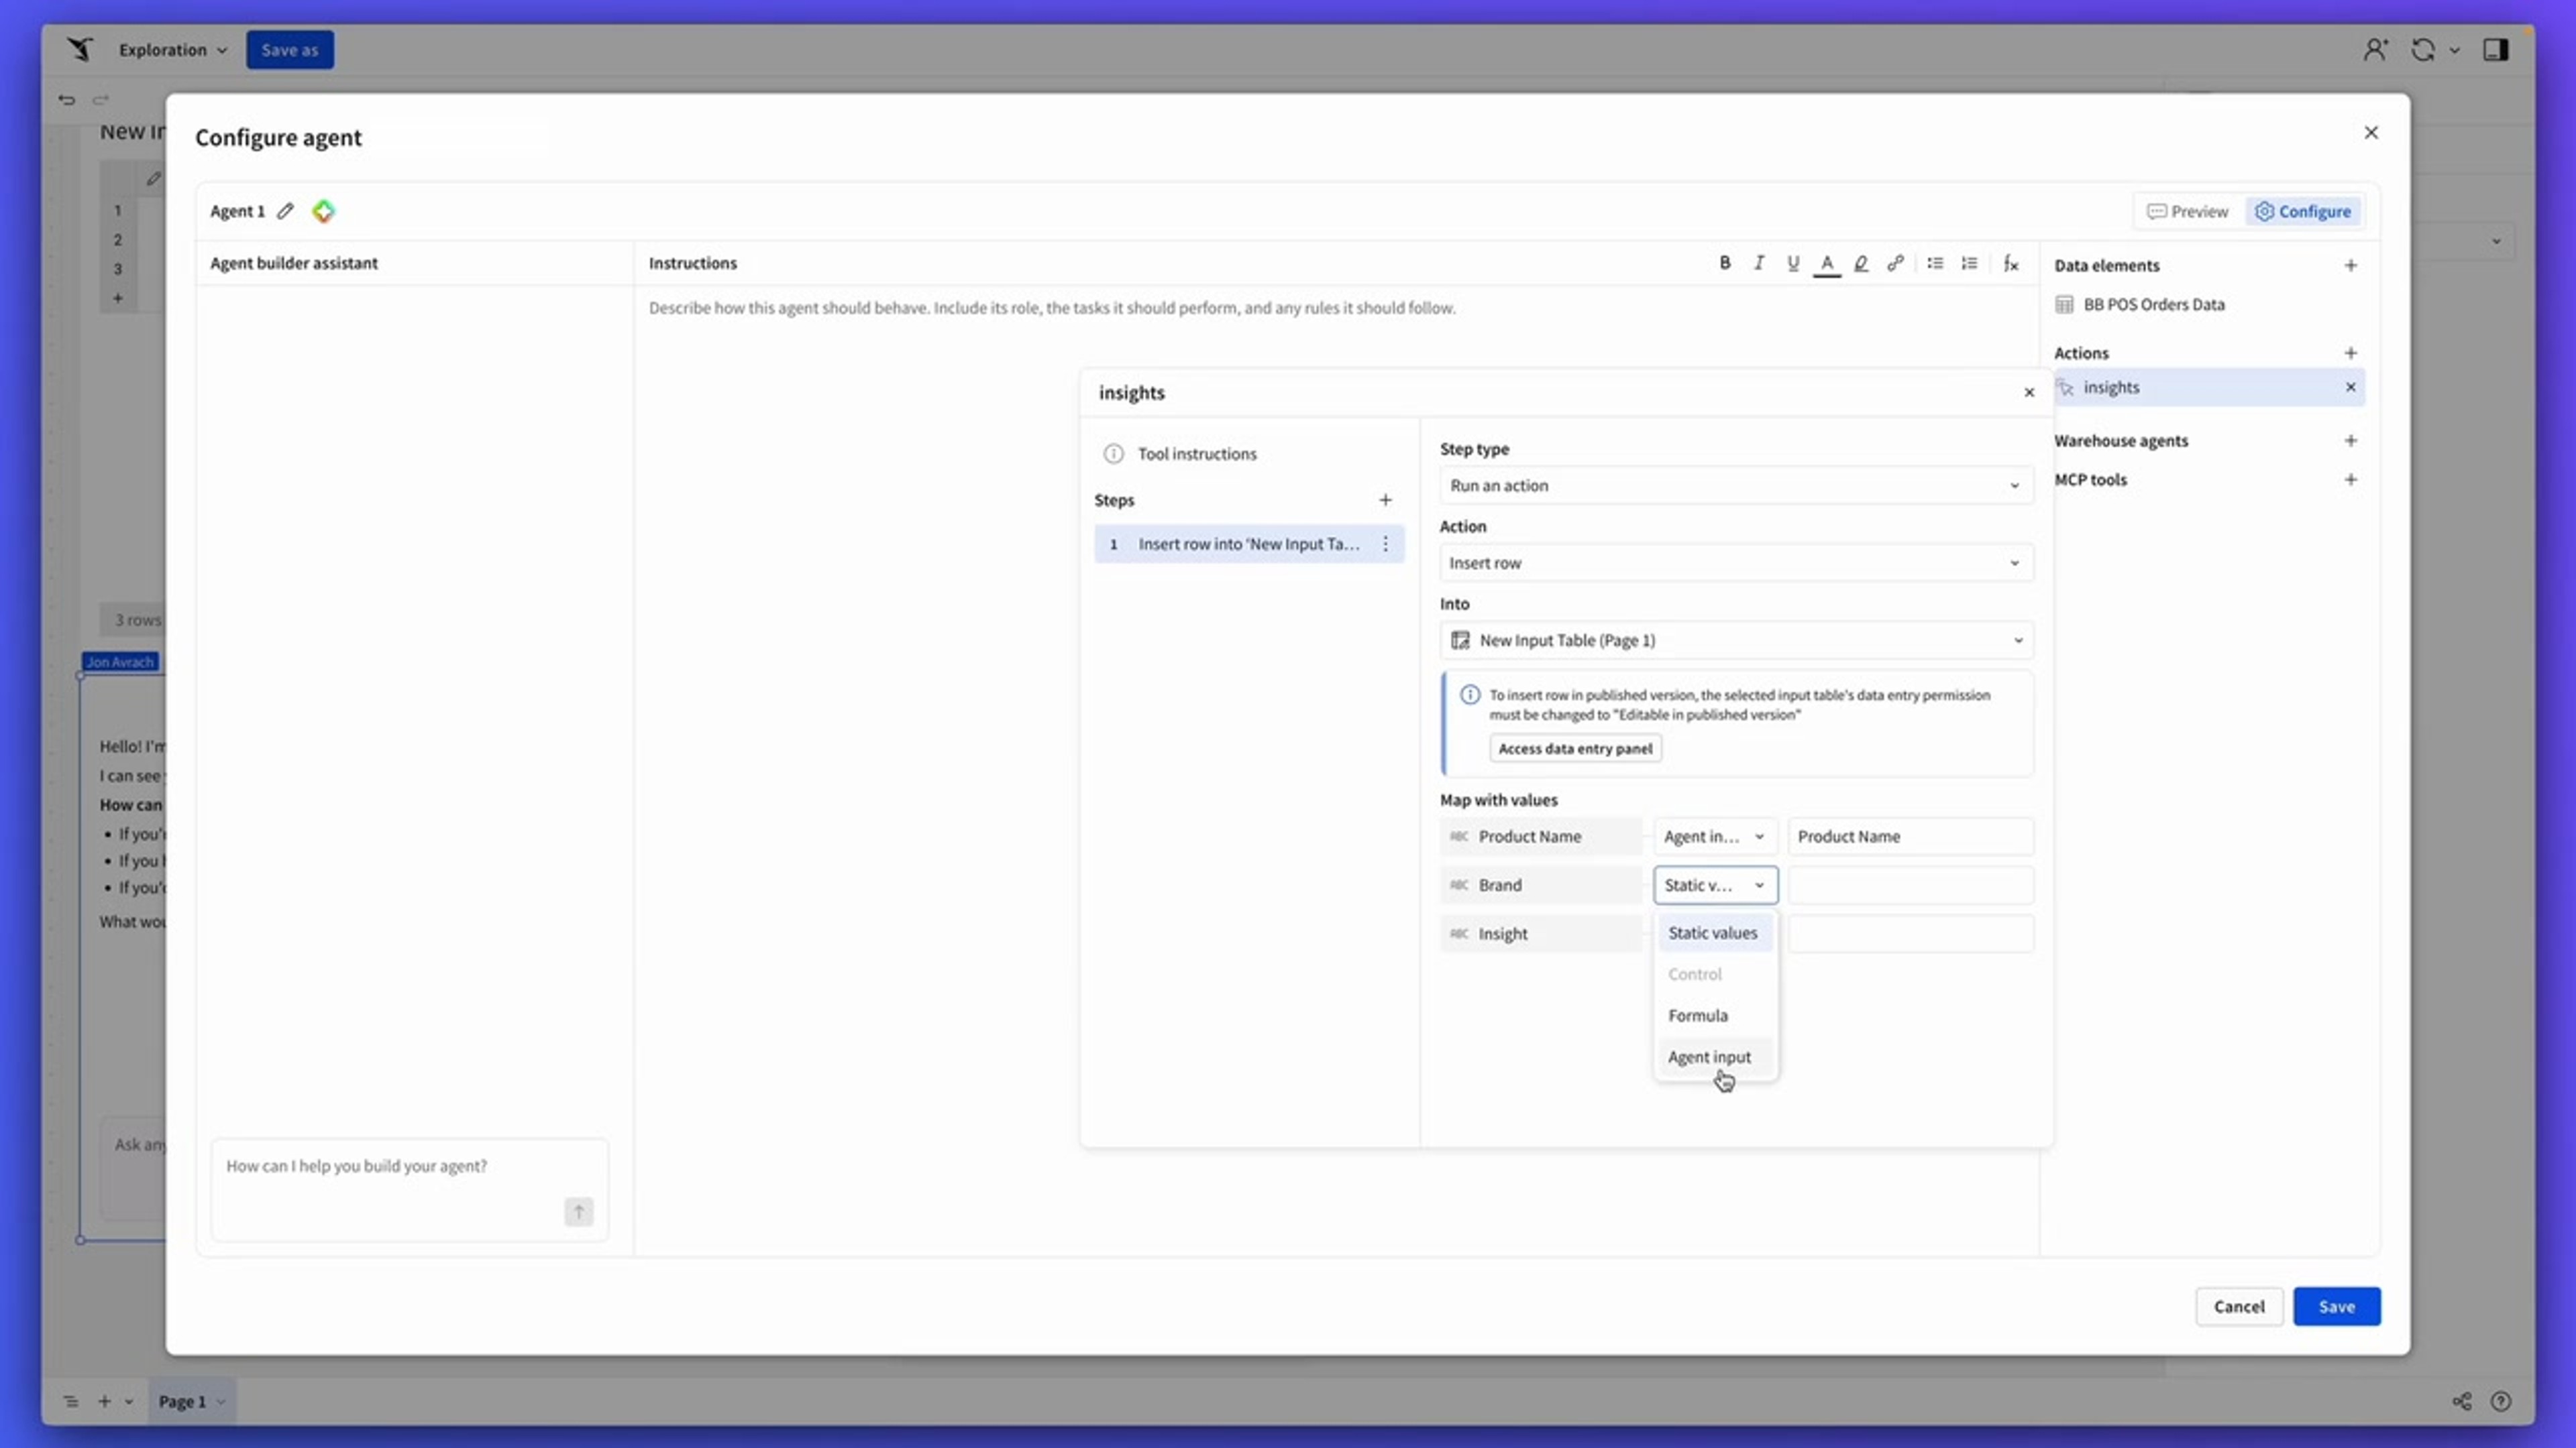Undo the last change
Screen dimensions: 2576x1448
(x=66, y=99)
